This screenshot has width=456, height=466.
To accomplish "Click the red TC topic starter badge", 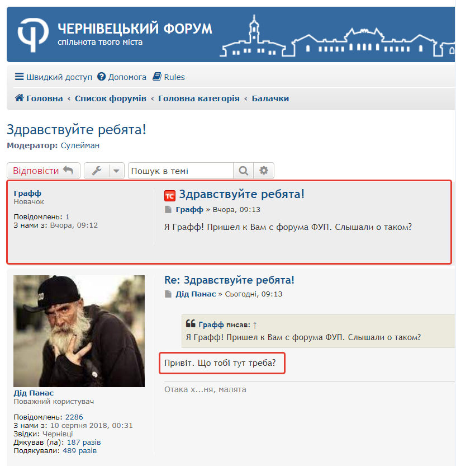I will [x=170, y=196].
